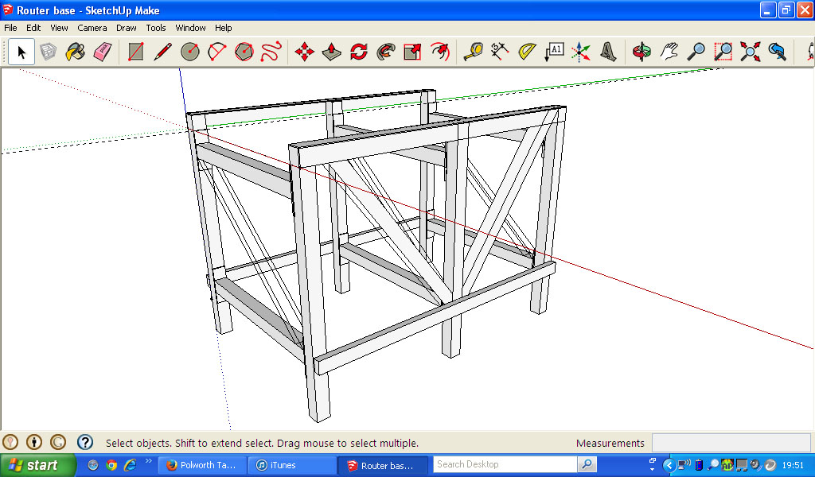Click the Windows start button
The image size is (815, 477).
click(37, 465)
